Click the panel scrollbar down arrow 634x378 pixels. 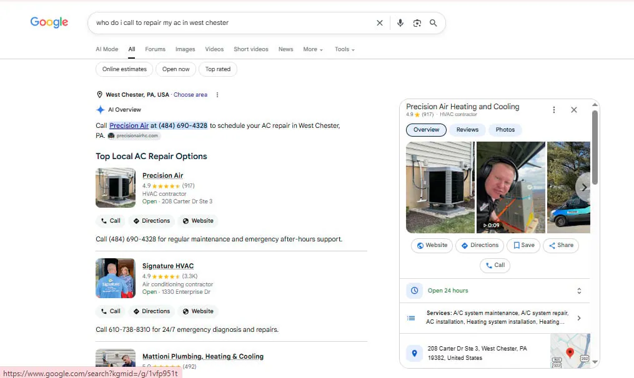595,362
